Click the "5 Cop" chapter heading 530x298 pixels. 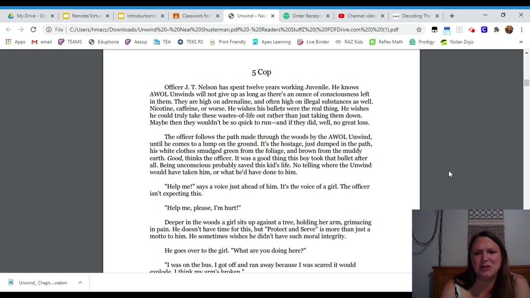(x=261, y=72)
